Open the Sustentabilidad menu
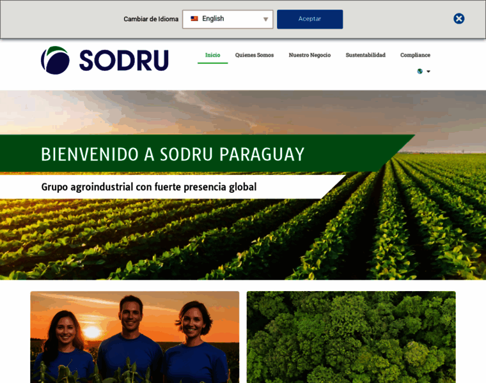The height and width of the screenshot is (383, 486). pyautogui.click(x=365, y=55)
